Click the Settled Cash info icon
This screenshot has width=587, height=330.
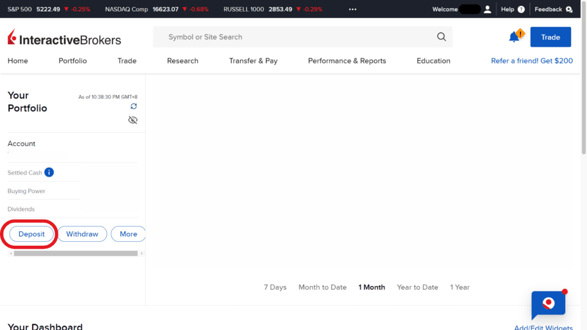(49, 172)
